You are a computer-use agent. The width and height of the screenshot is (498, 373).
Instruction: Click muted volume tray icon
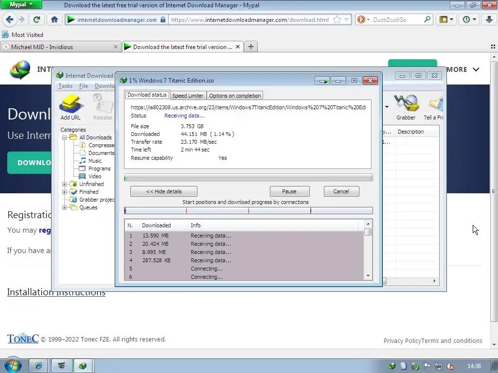(450, 366)
